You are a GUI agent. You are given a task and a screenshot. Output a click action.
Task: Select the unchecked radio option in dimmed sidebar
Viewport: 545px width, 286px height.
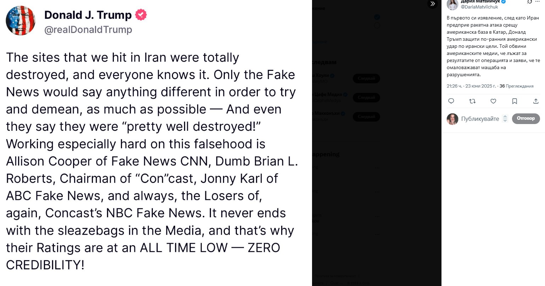377,25
